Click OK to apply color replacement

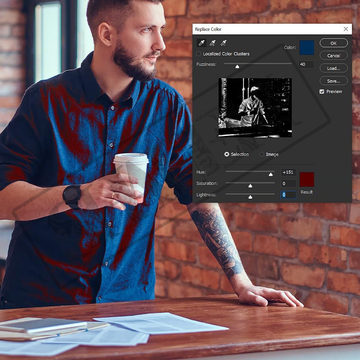(x=333, y=43)
